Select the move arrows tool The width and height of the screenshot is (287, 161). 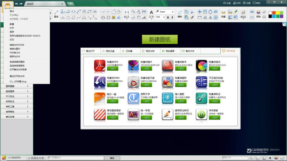tap(200, 12)
